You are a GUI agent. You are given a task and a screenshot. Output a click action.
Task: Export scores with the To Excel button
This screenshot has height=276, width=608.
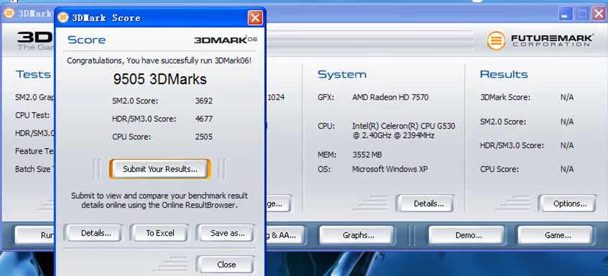point(160,233)
